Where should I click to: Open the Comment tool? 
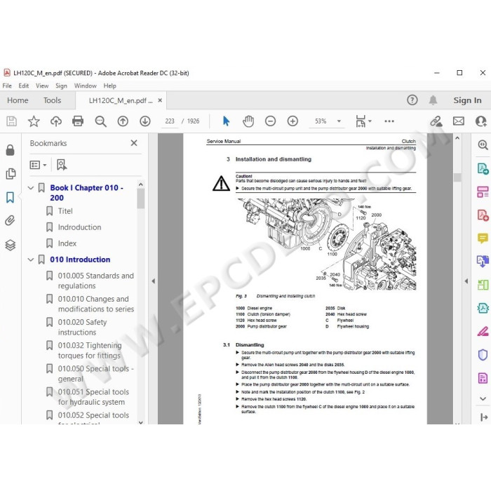[x=483, y=238]
